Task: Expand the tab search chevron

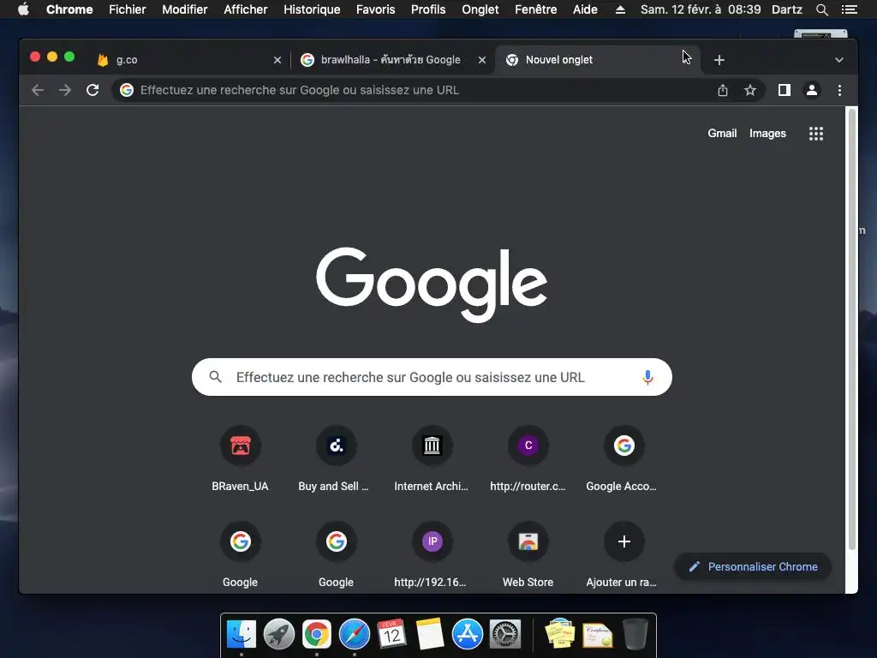Action: 839,60
